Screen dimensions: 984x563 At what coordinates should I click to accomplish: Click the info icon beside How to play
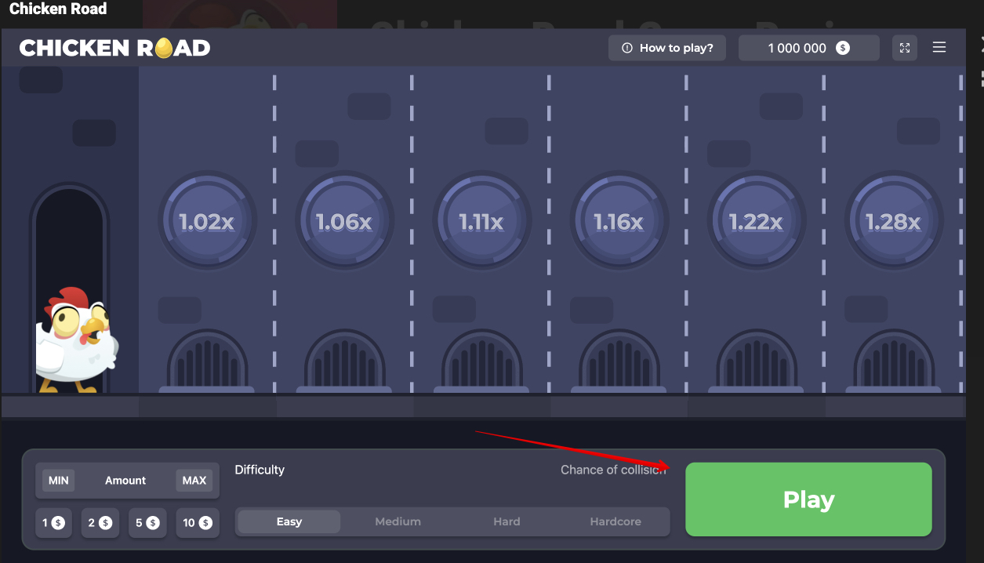click(626, 47)
